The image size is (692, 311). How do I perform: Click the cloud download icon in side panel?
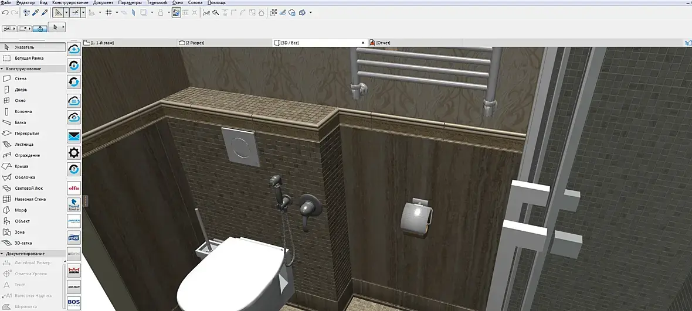[74, 49]
